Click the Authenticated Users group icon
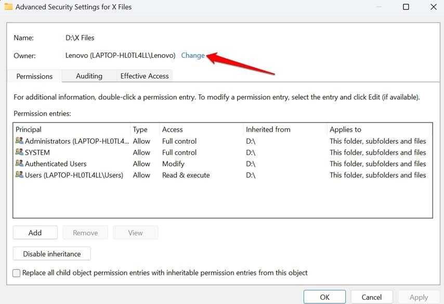This screenshot has width=444, height=304. (x=19, y=163)
